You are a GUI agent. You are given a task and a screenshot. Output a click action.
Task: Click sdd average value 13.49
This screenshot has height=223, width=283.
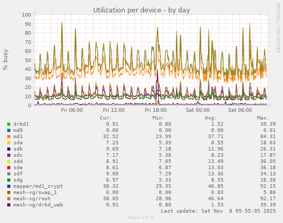(x=216, y=161)
